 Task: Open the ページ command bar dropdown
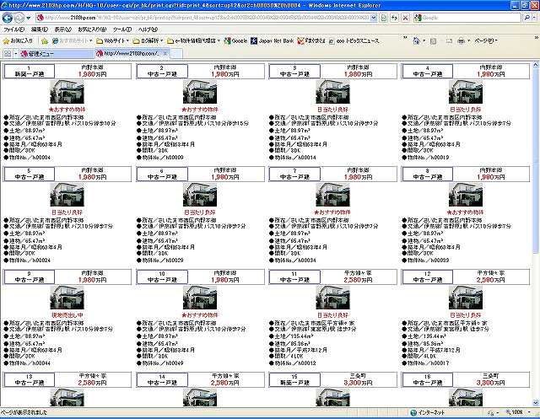click(486, 41)
